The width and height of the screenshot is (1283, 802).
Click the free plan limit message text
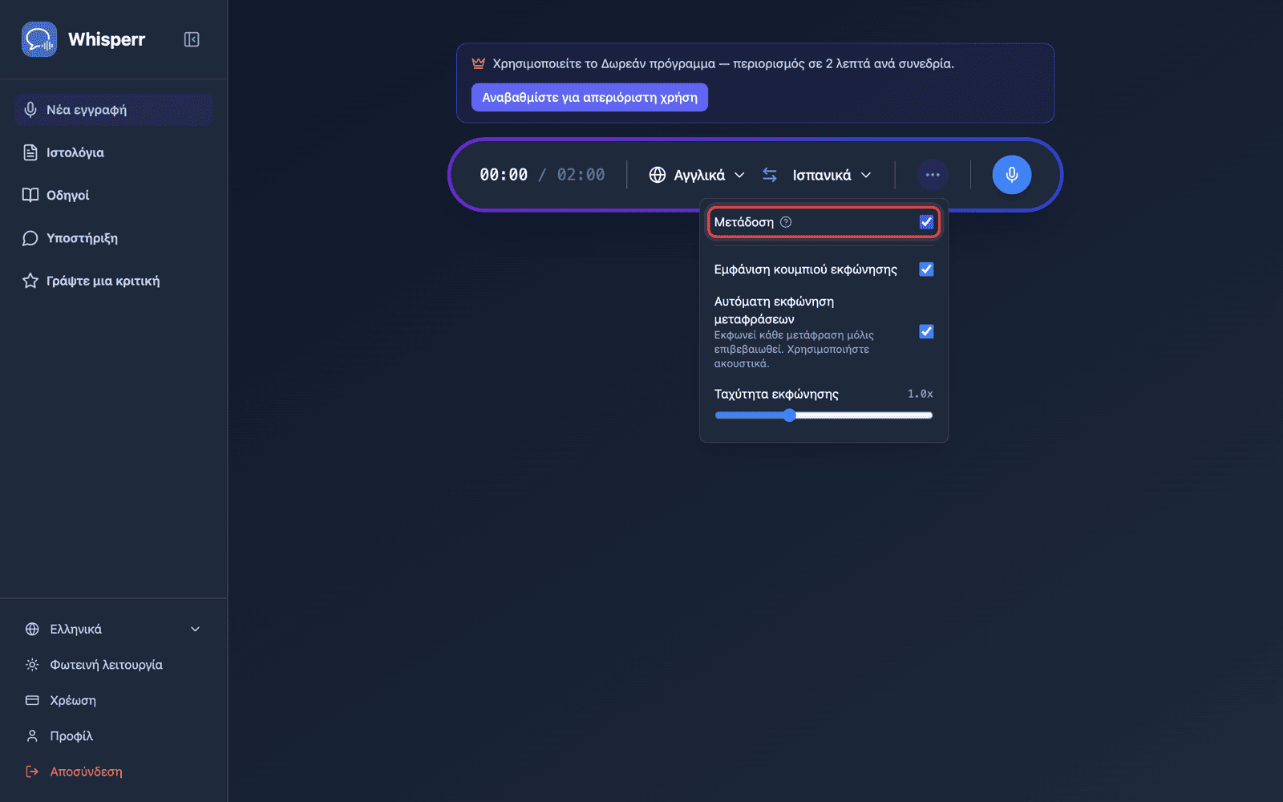pyautogui.click(x=723, y=63)
